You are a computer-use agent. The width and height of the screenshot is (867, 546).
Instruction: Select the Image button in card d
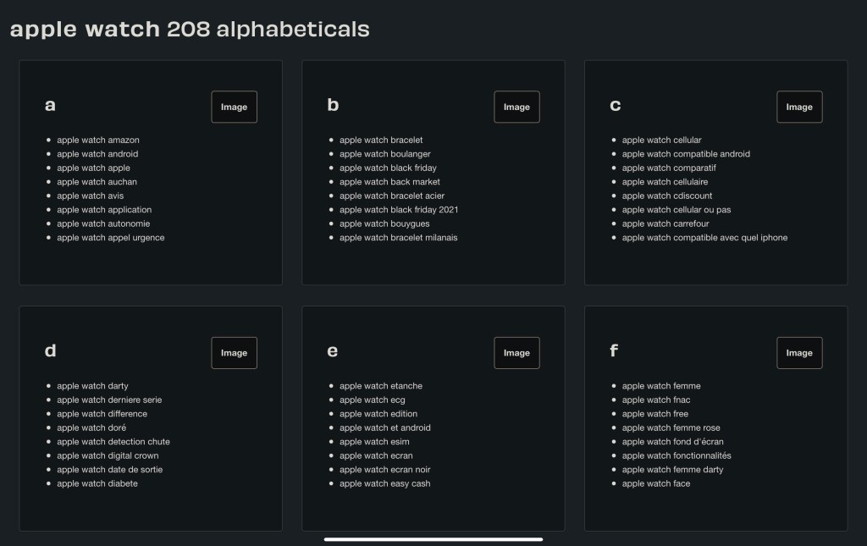234,353
